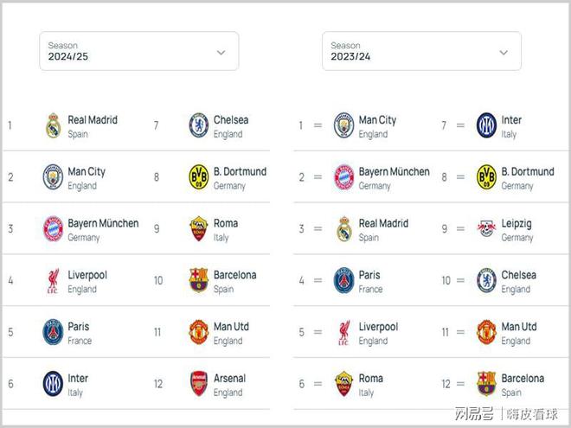Click the Roma crest in 2024/25 list

click(199, 229)
